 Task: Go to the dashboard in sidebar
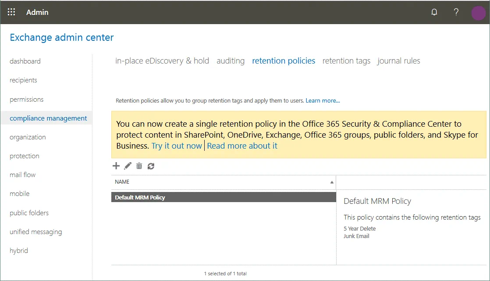coord(25,61)
